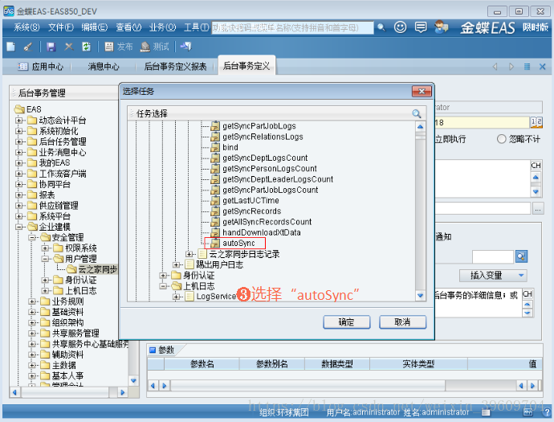The width and height of the screenshot is (554, 422).
Task: Click the 数据类型 column header
Action: [336, 363]
